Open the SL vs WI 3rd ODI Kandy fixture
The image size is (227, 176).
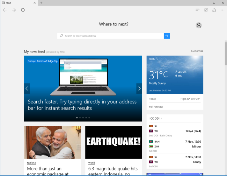(x=175, y=161)
